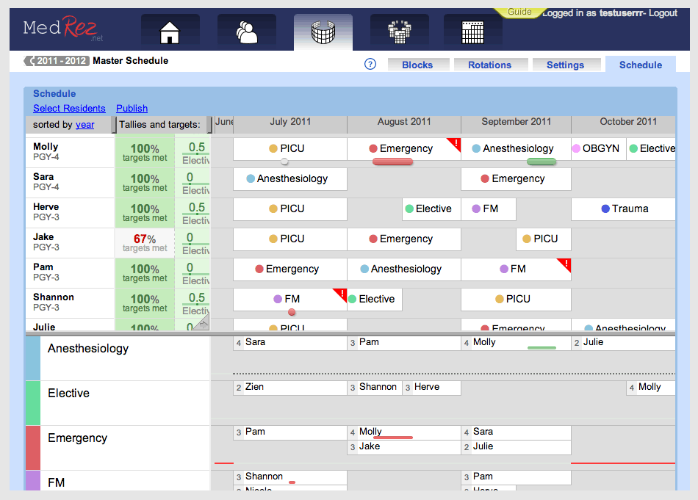Image resolution: width=698 pixels, height=500 pixels.
Task: Click the Anesthesiology rotation label
Action: 88,348
